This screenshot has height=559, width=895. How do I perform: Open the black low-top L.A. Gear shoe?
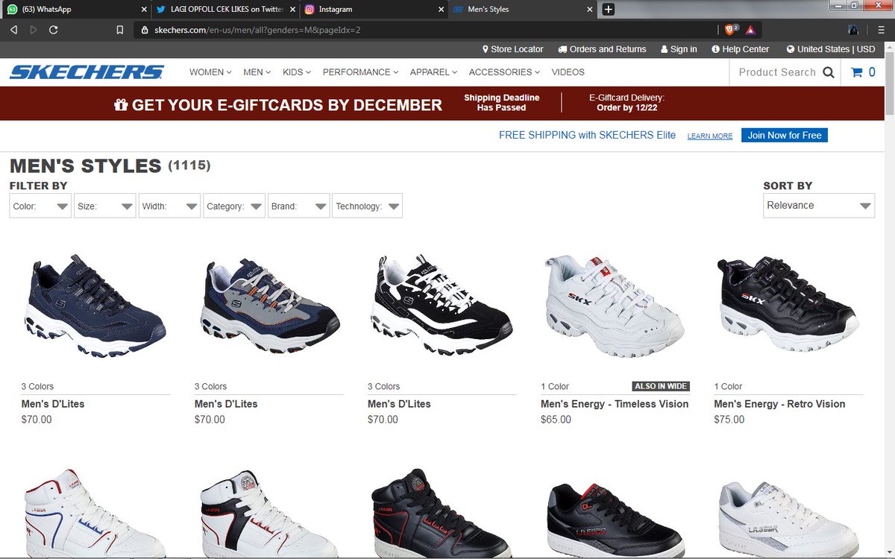(615, 522)
